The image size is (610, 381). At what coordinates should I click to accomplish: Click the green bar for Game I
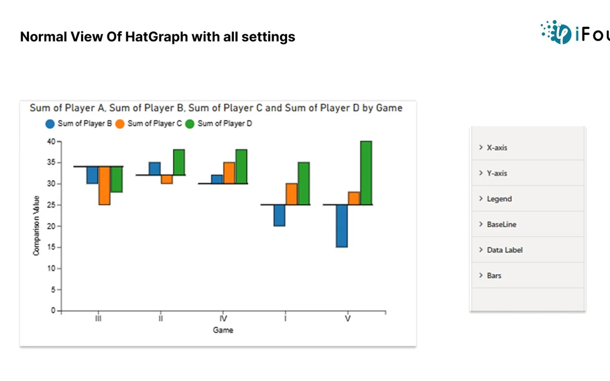[x=304, y=184]
